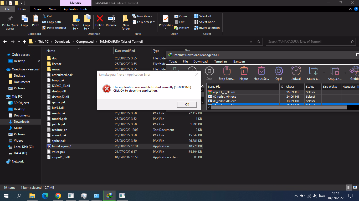
Task: Click the Rename icon in ribbon
Action: coord(111,18)
